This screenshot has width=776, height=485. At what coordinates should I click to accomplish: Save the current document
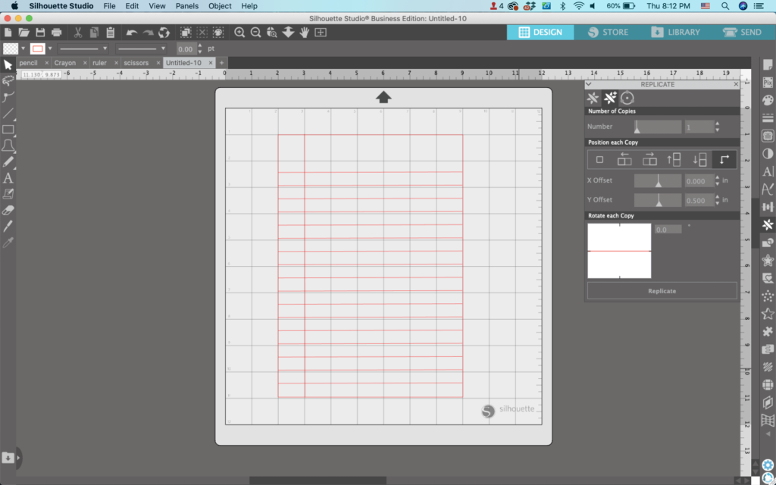tap(40, 33)
